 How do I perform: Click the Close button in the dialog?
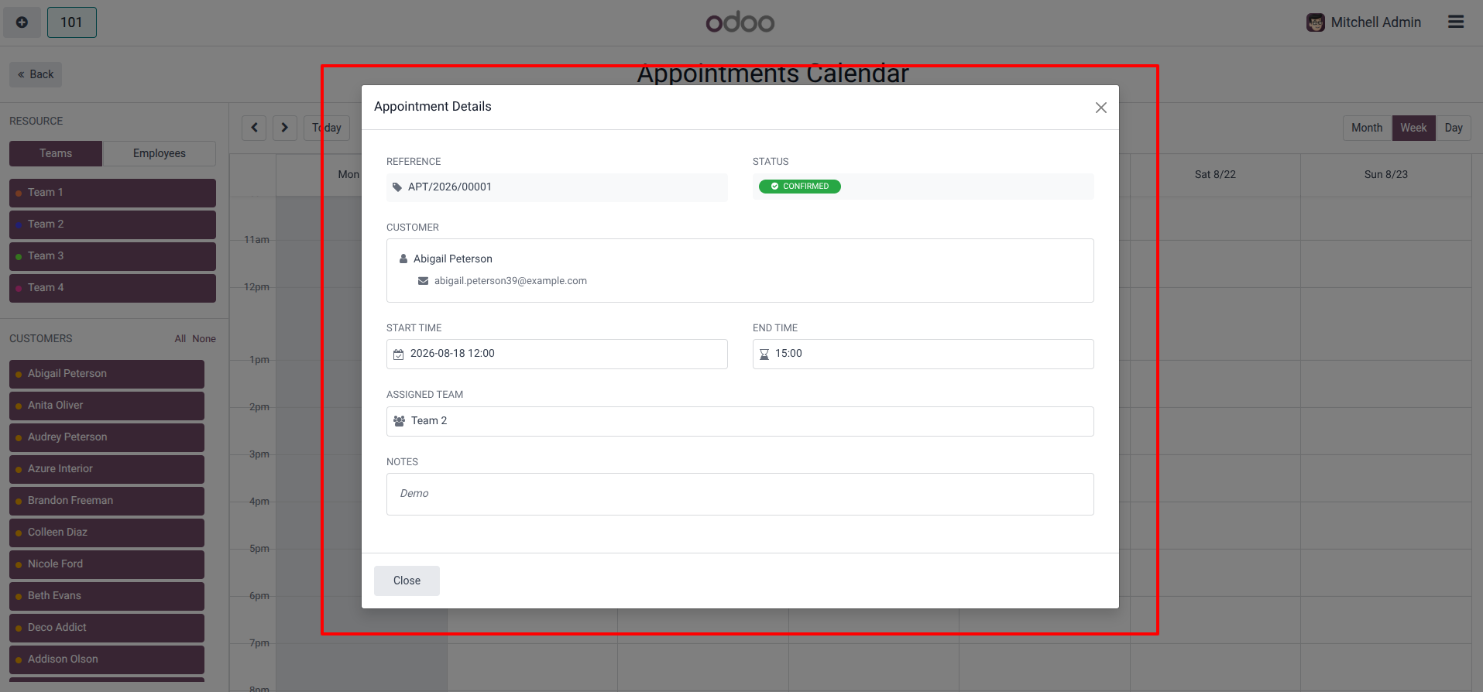coord(407,581)
